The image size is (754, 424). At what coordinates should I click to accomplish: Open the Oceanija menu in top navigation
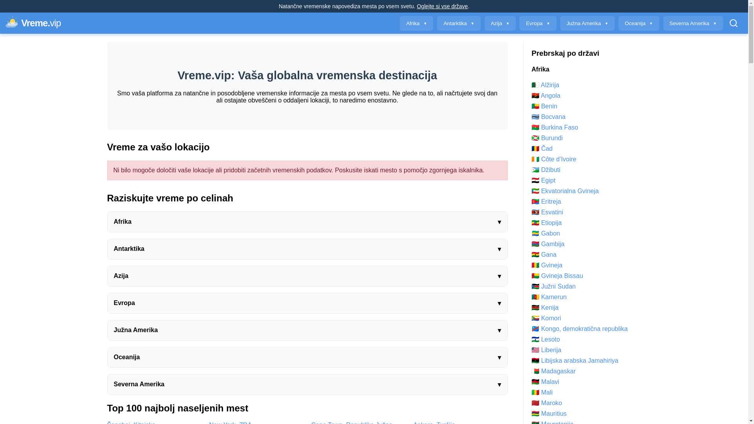(x=639, y=24)
